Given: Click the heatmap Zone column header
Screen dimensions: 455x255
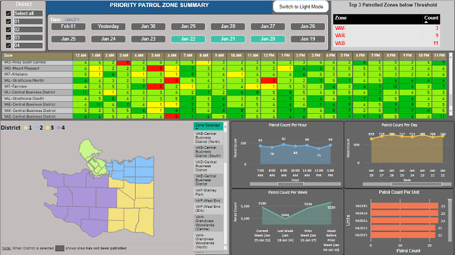Looking at the screenshot, I should (37, 55).
